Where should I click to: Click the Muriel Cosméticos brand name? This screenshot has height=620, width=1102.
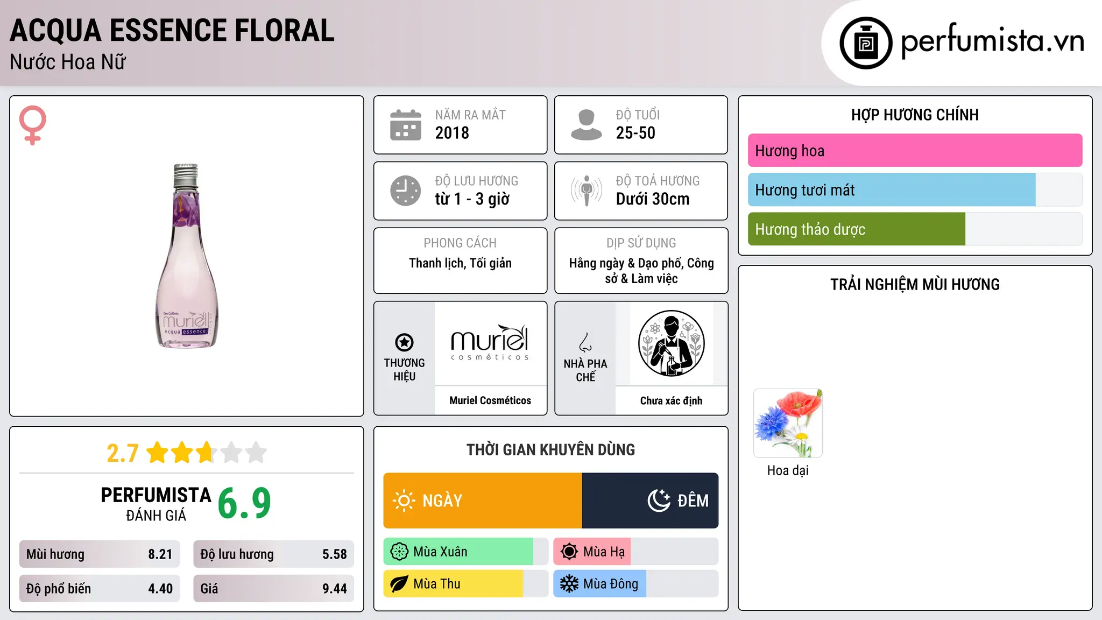coord(490,400)
